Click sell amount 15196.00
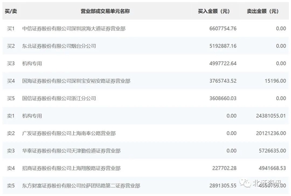Viewport: 291px width, 196px height. point(275,81)
